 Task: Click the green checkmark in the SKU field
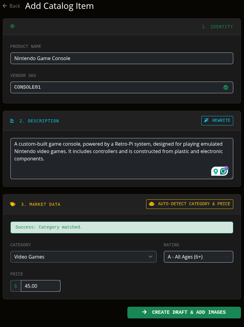[226, 87]
